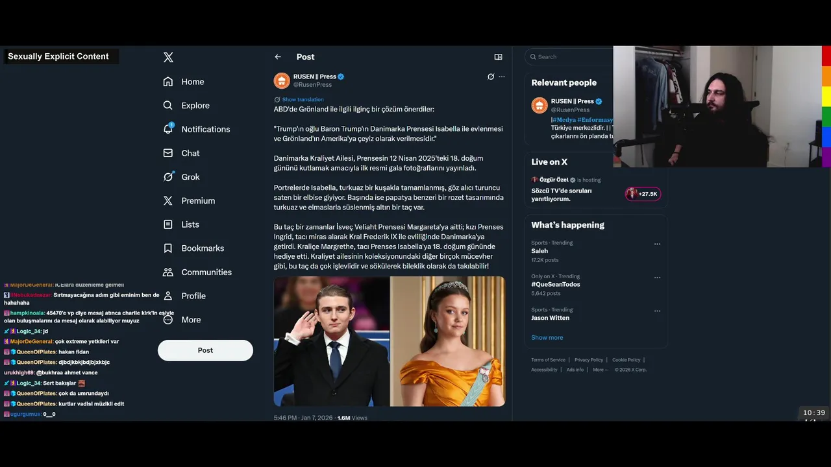Open options for Jason Witten trend
The height and width of the screenshot is (467, 831).
(x=657, y=311)
